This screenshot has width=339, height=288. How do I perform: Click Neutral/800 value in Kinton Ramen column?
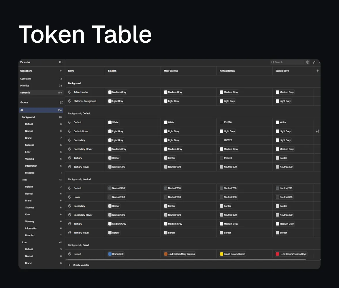coord(228,197)
